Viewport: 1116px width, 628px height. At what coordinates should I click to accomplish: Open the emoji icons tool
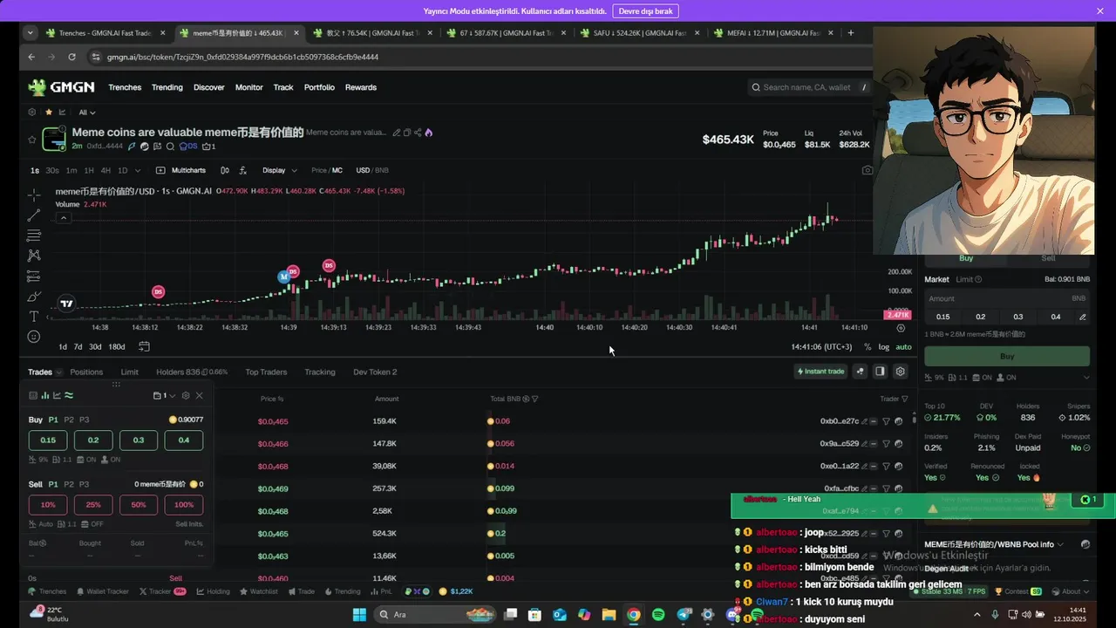coord(33,337)
